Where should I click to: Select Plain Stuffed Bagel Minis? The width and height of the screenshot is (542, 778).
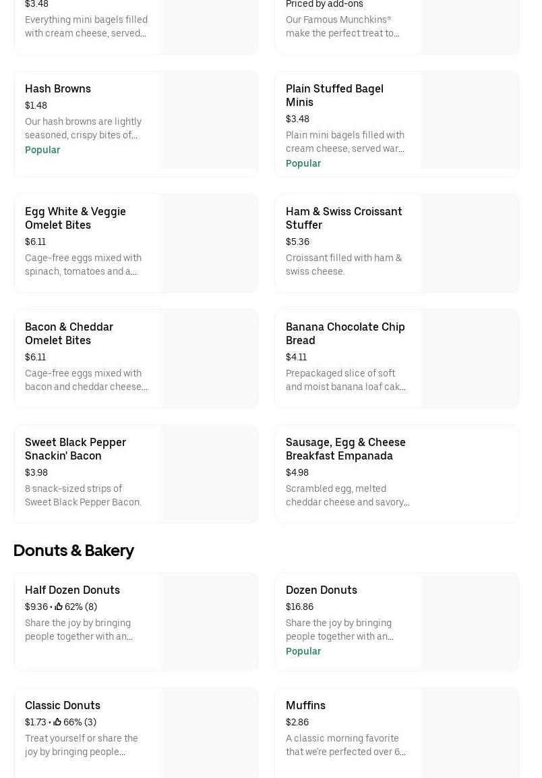tap(334, 95)
